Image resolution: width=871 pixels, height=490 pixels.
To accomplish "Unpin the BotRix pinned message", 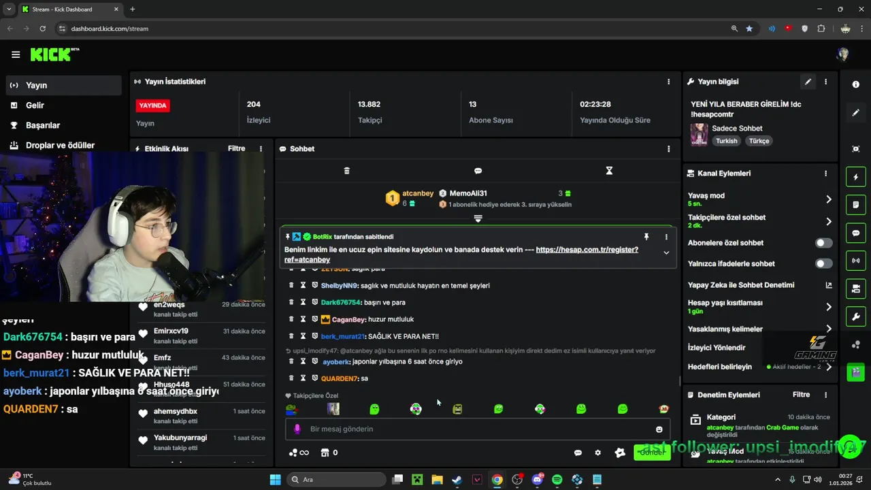I will 646,237.
